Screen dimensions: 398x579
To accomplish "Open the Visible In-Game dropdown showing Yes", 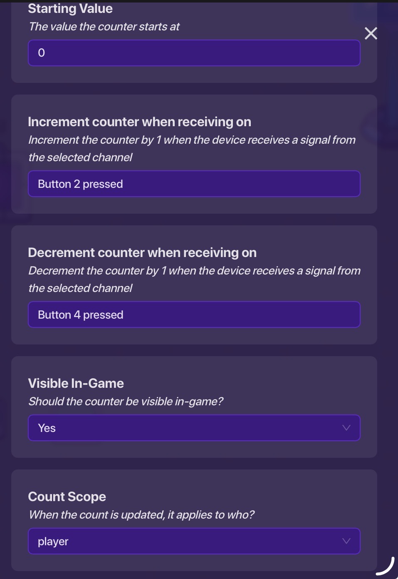I will click(x=194, y=428).
